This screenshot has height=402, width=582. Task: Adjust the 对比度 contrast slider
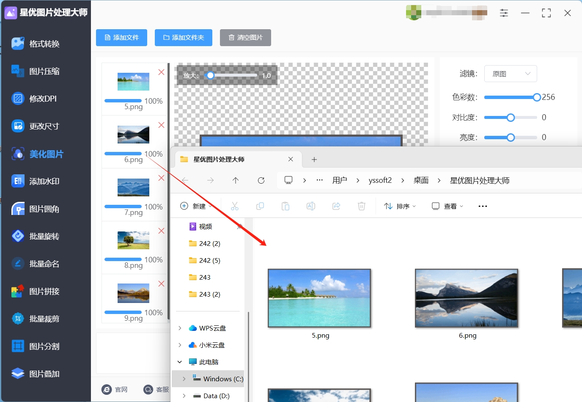(x=511, y=118)
